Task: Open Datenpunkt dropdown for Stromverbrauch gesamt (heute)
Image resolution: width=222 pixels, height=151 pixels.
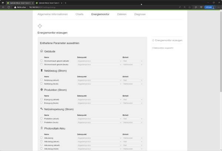Action: point(100,65)
